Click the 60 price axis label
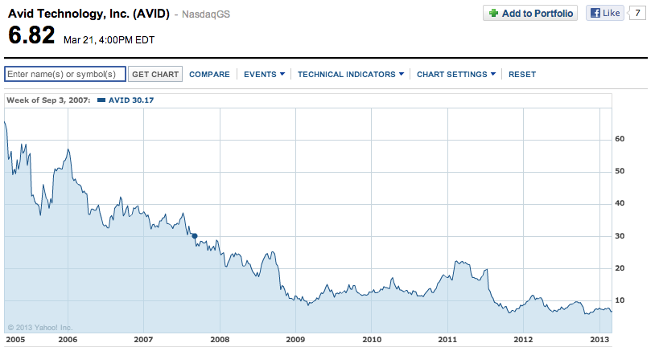Image resolution: width=655 pixels, height=347 pixels. (x=620, y=139)
